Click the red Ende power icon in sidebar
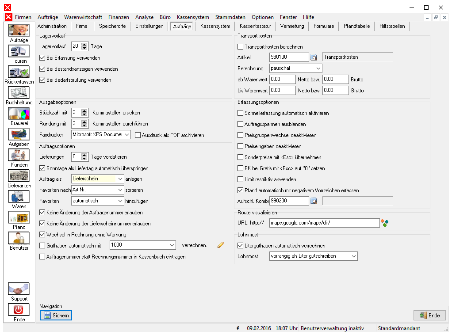Image resolution: width=452 pixels, height=335 pixels. pos(19,309)
